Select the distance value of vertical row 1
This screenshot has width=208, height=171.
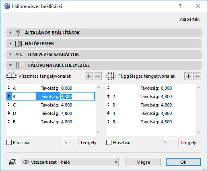pos(166,88)
